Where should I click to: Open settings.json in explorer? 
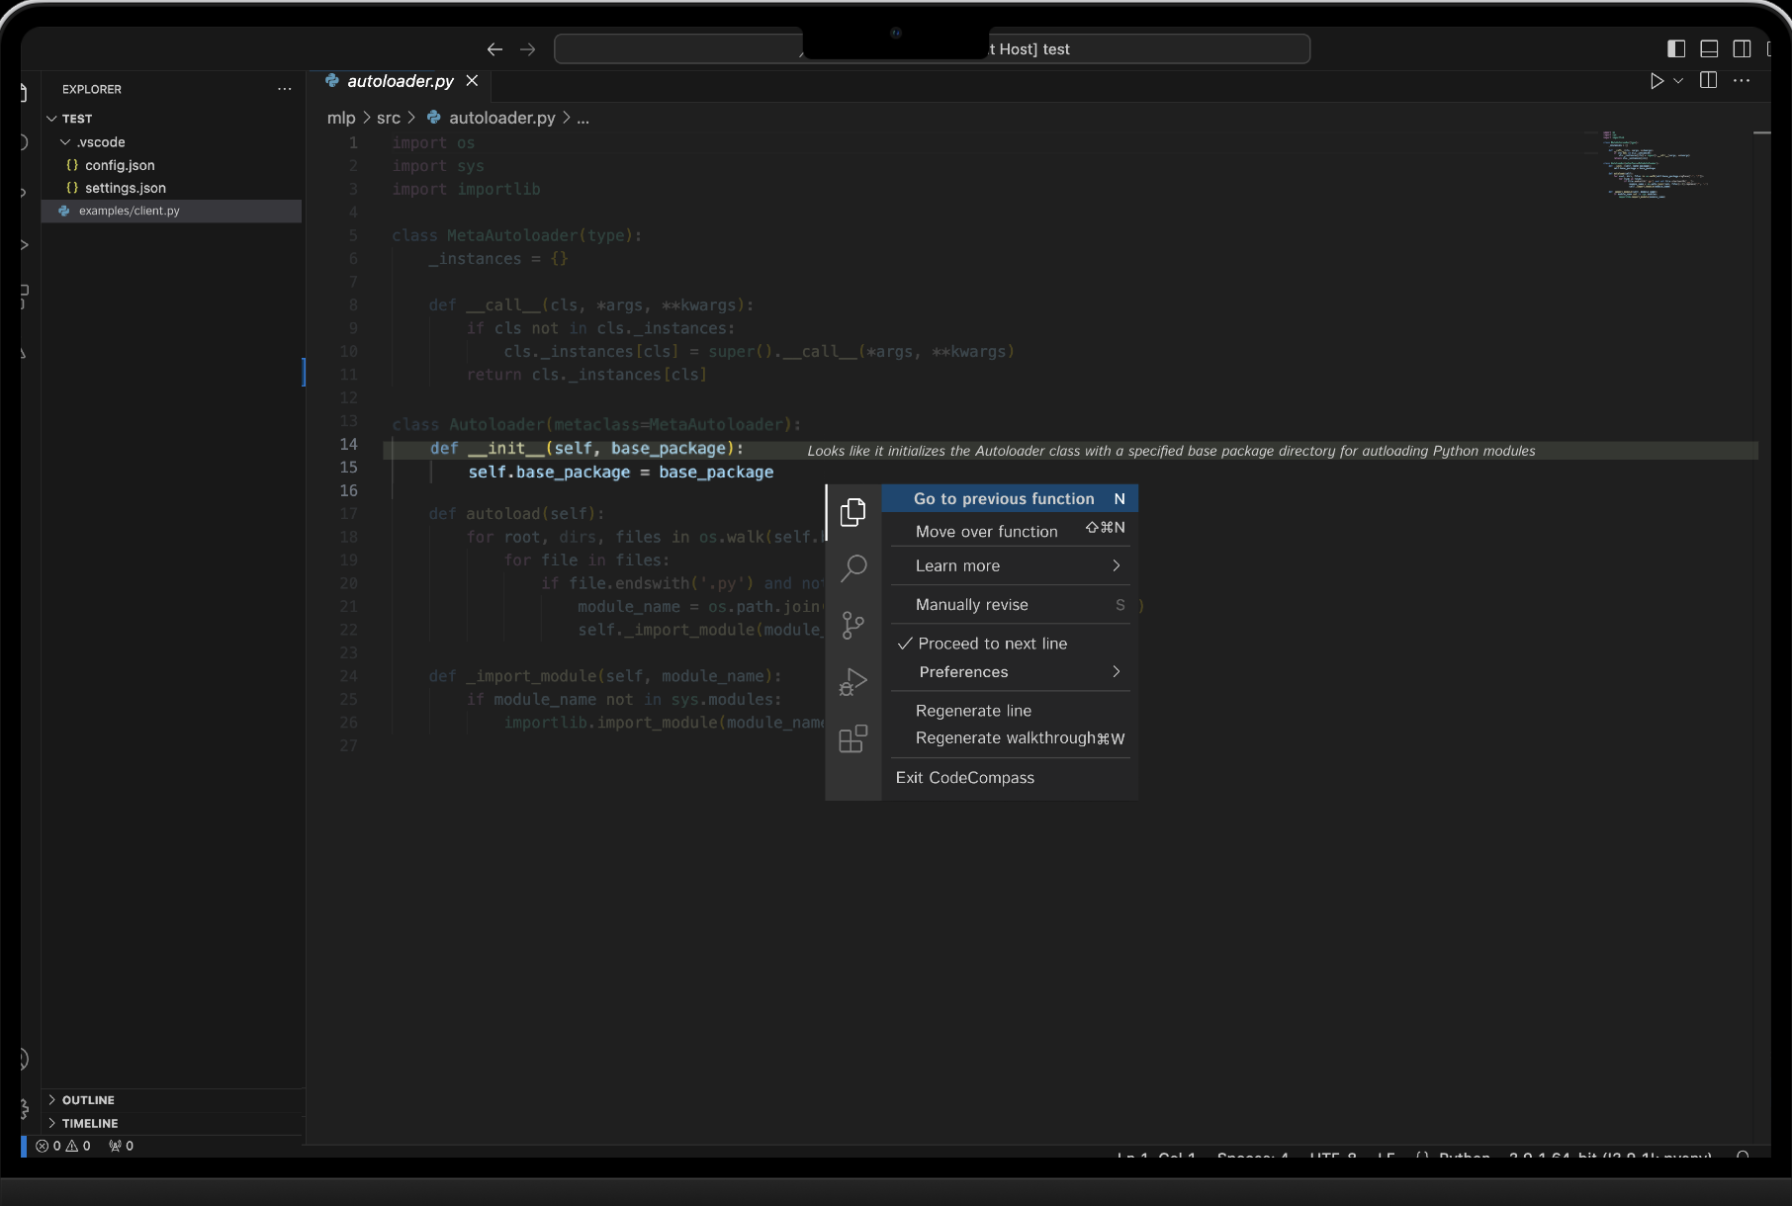[125, 188]
